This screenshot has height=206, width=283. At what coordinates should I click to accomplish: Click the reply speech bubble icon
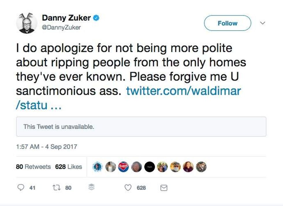21,188
